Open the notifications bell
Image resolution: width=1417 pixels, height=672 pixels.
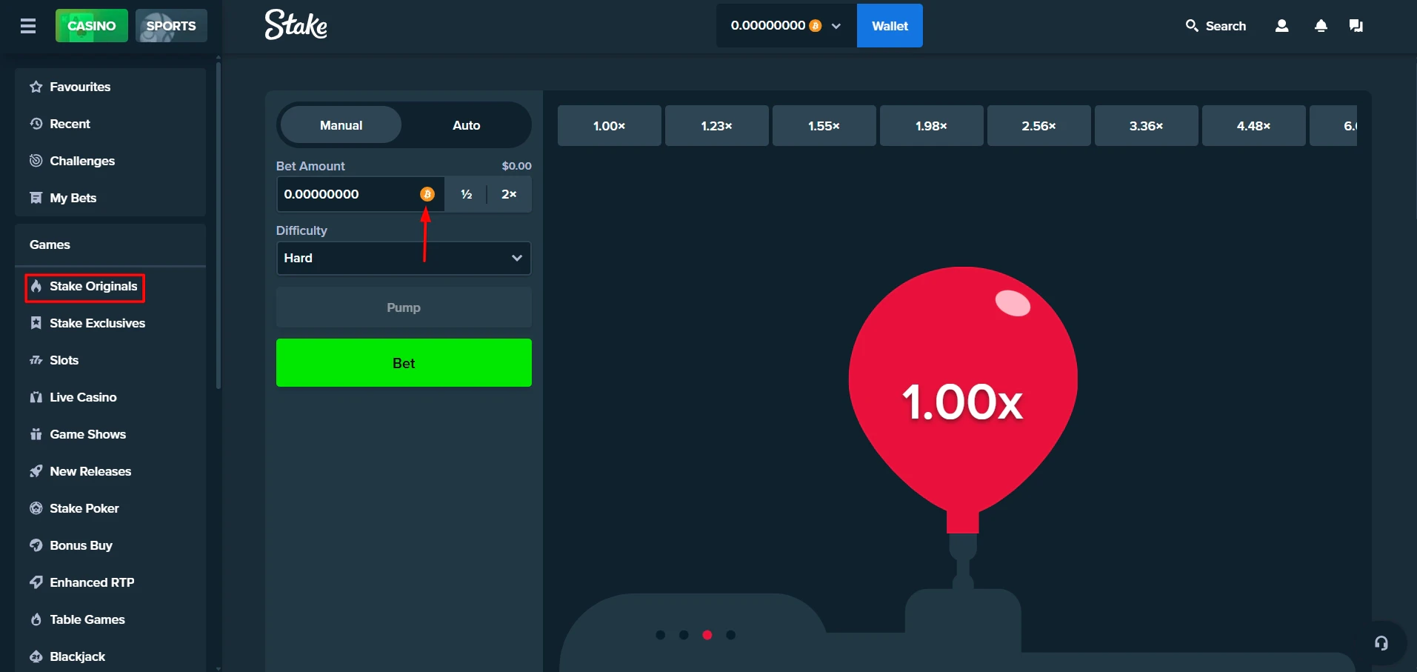click(x=1321, y=26)
